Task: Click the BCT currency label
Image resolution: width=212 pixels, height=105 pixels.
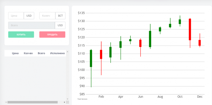Action: [60, 16]
